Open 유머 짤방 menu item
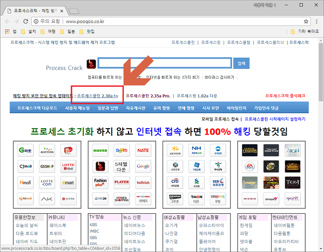 [161, 108]
